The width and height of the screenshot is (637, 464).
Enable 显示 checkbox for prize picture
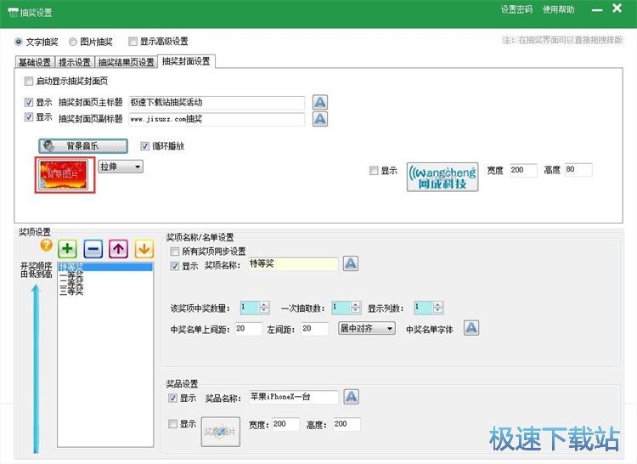[x=172, y=424]
